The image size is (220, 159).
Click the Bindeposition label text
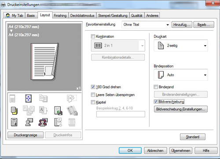point(164,66)
